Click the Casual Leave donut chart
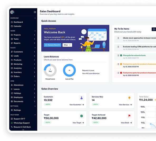Screen dimensions: 156x141 click(50, 70)
